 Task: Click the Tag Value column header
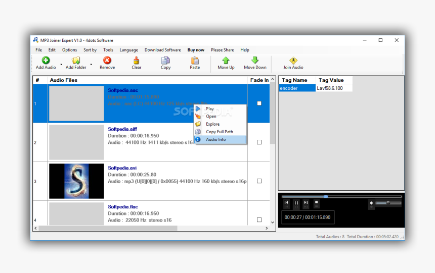click(334, 80)
